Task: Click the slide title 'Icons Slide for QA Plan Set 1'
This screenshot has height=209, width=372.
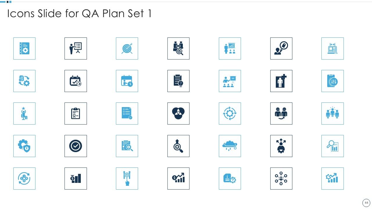Action: [x=79, y=14]
